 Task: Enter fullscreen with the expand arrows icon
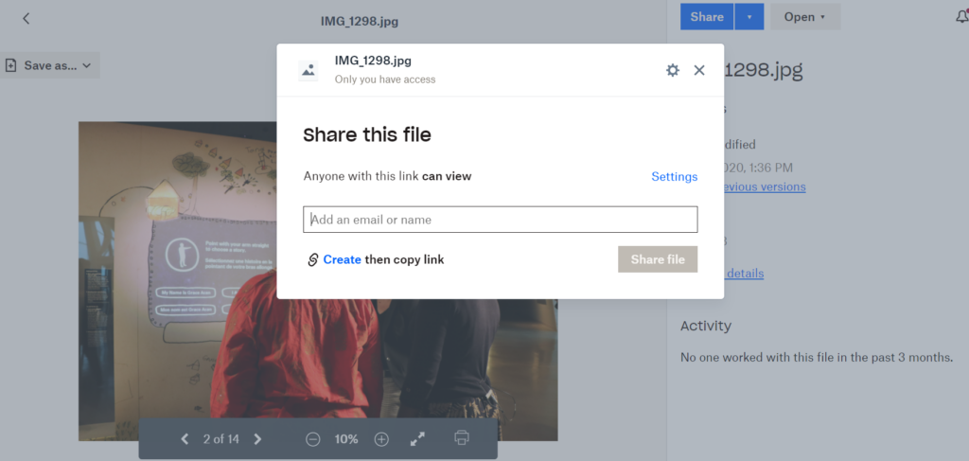click(417, 439)
